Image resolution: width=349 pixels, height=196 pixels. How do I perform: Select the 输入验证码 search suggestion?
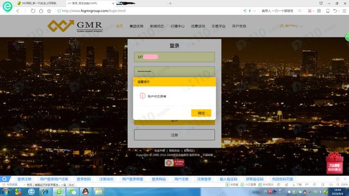pos(228,179)
